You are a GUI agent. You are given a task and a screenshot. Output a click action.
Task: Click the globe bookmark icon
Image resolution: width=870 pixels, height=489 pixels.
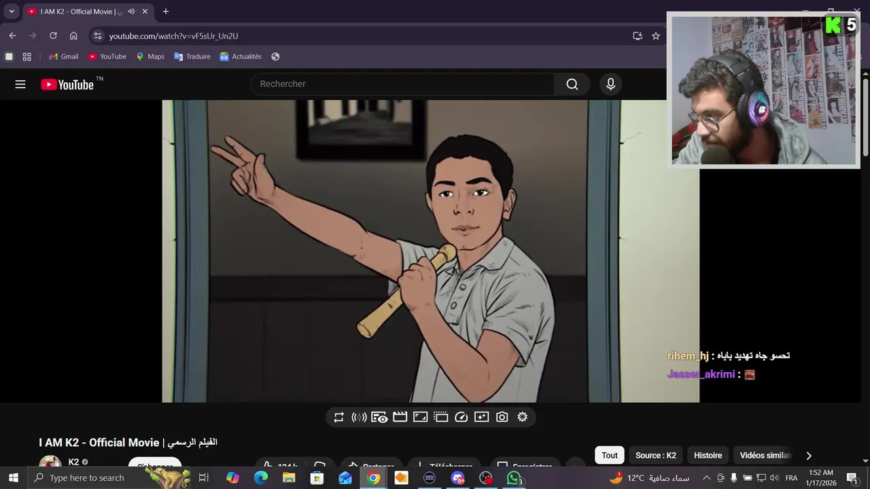pos(275,56)
